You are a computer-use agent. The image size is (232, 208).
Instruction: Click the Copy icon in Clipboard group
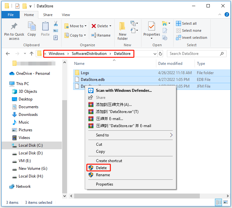pos(32,26)
